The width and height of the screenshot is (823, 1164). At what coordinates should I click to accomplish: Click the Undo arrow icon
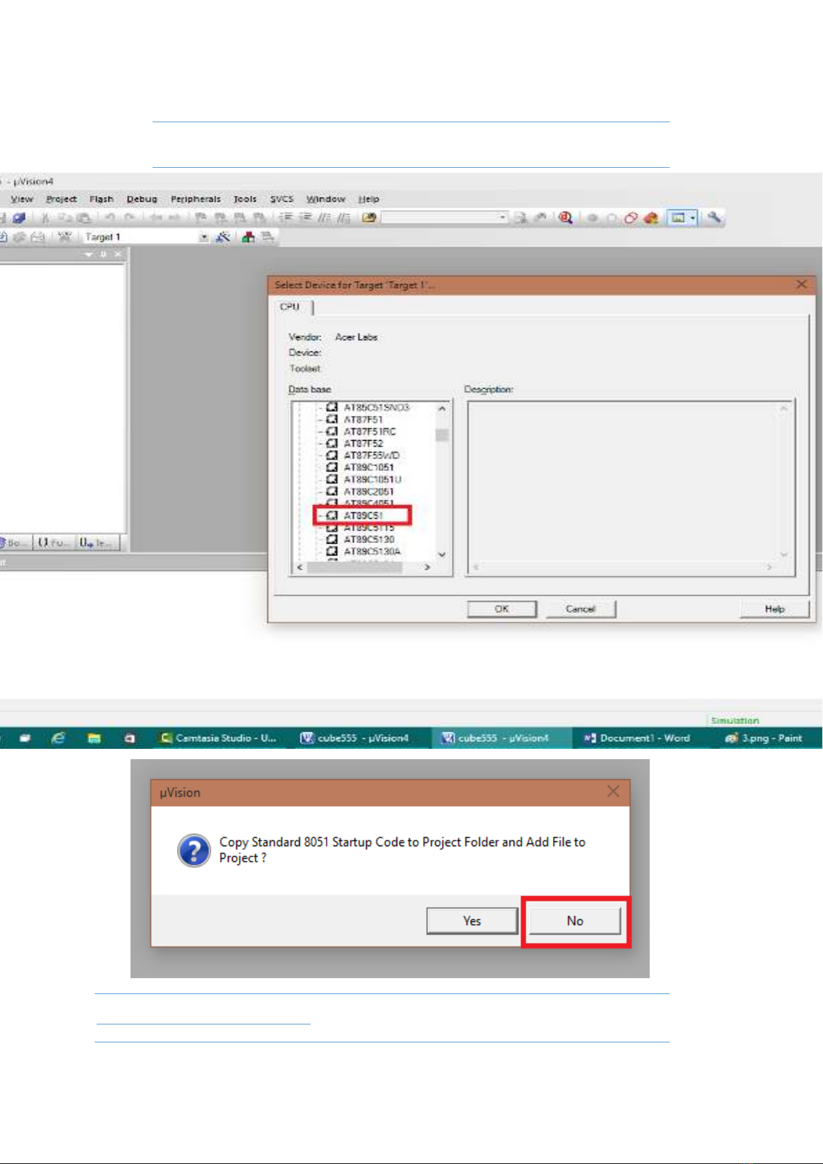point(110,218)
